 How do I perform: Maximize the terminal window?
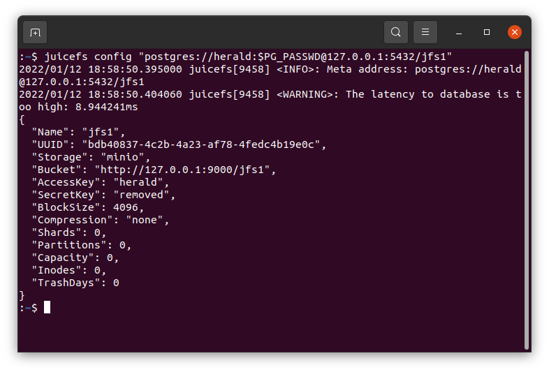click(487, 32)
